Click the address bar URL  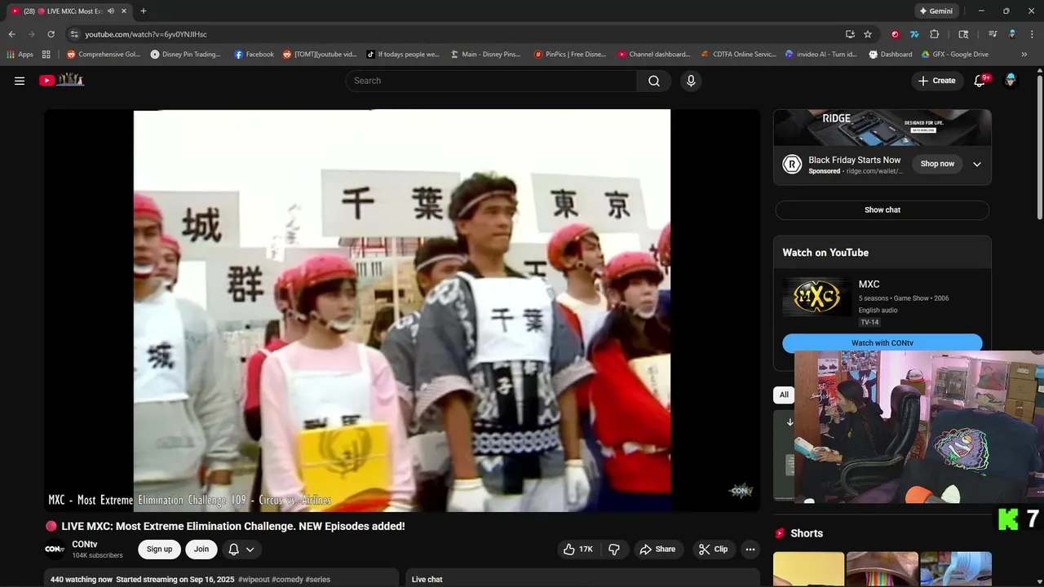pos(146,34)
